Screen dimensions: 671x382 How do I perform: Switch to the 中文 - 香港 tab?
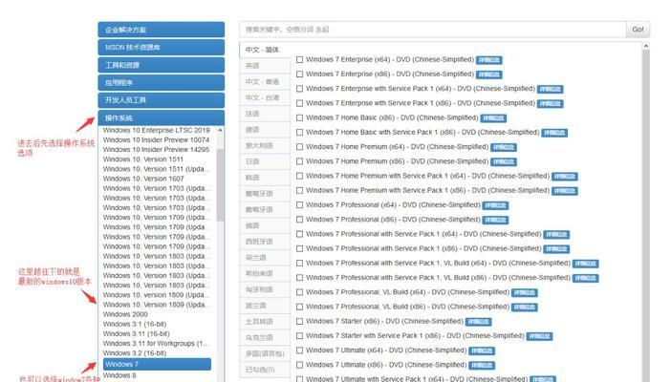(265, 82)
